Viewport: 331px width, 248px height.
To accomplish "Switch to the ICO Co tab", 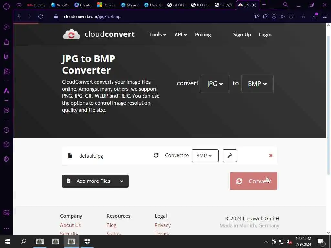I will [x=200, y=5].
